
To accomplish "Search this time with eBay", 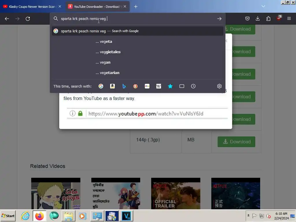I will [147, 86].
